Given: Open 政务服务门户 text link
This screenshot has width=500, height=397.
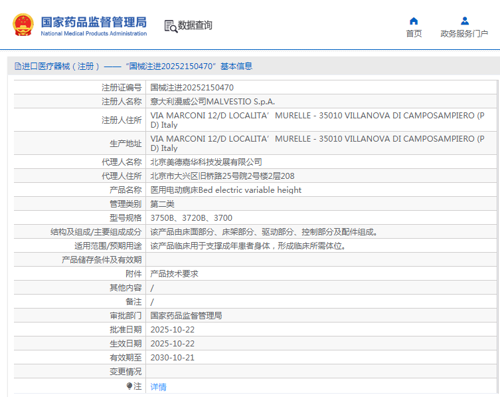Looking at the screenshot, I should [464, 33].
